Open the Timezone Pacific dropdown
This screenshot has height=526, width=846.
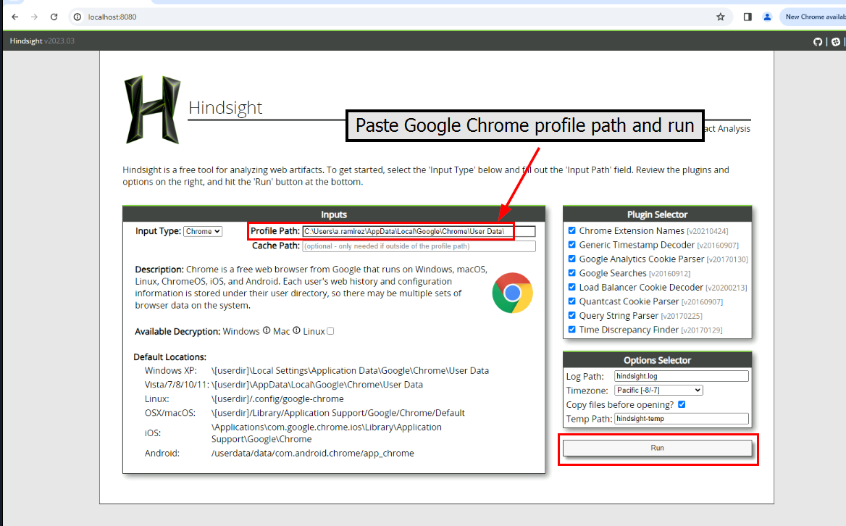point(659,390)
